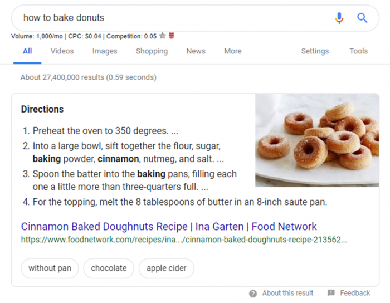Switch to the Shopping tab
The image size is (390, 303).
pos(152,51)
